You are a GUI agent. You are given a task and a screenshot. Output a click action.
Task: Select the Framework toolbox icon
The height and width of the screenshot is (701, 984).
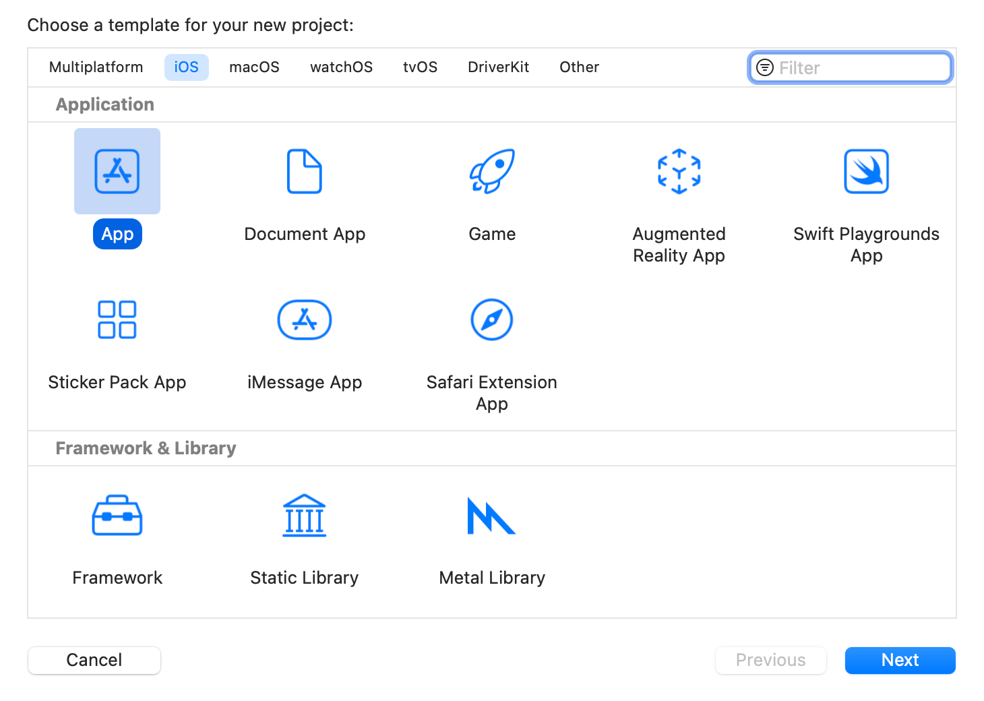tap(117, 516)
